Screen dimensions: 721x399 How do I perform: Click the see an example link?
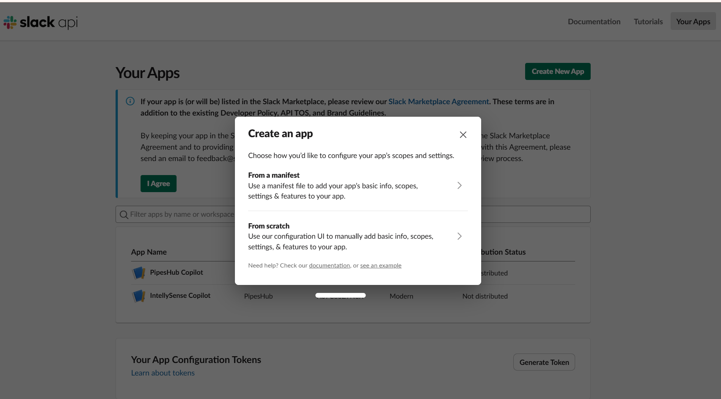click(x=380, y=265)
